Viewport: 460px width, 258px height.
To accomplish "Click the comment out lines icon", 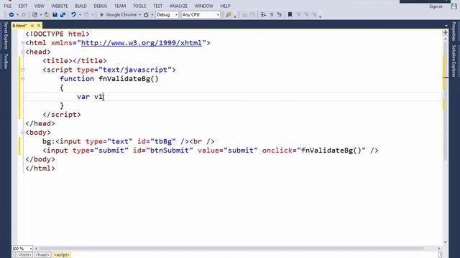I will 263,14.
